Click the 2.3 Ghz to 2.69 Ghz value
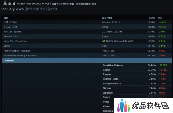 coord(112,32)
